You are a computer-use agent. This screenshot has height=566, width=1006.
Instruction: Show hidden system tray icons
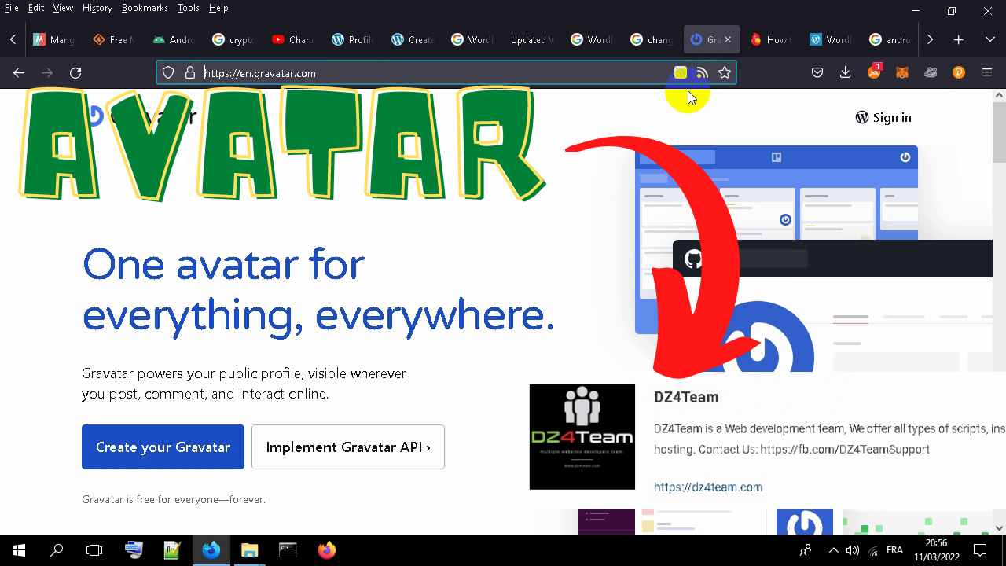pyautogui.click(x=834, y=550)
